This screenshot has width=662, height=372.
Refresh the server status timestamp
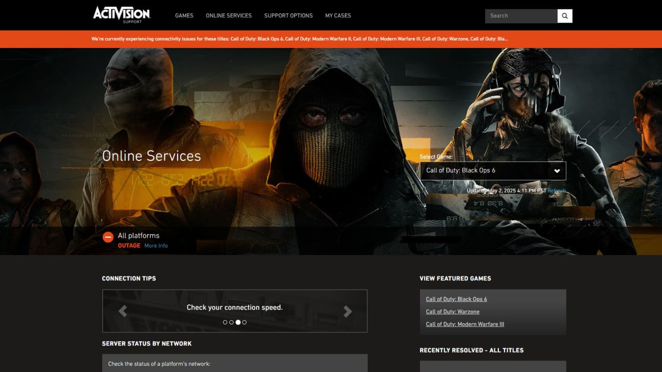556,191
